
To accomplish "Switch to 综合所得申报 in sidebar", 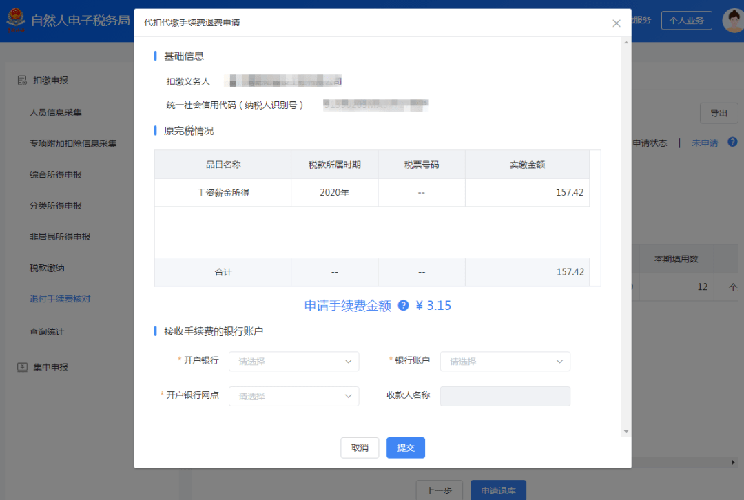I will pyautogui.click(x=56, y=174).
